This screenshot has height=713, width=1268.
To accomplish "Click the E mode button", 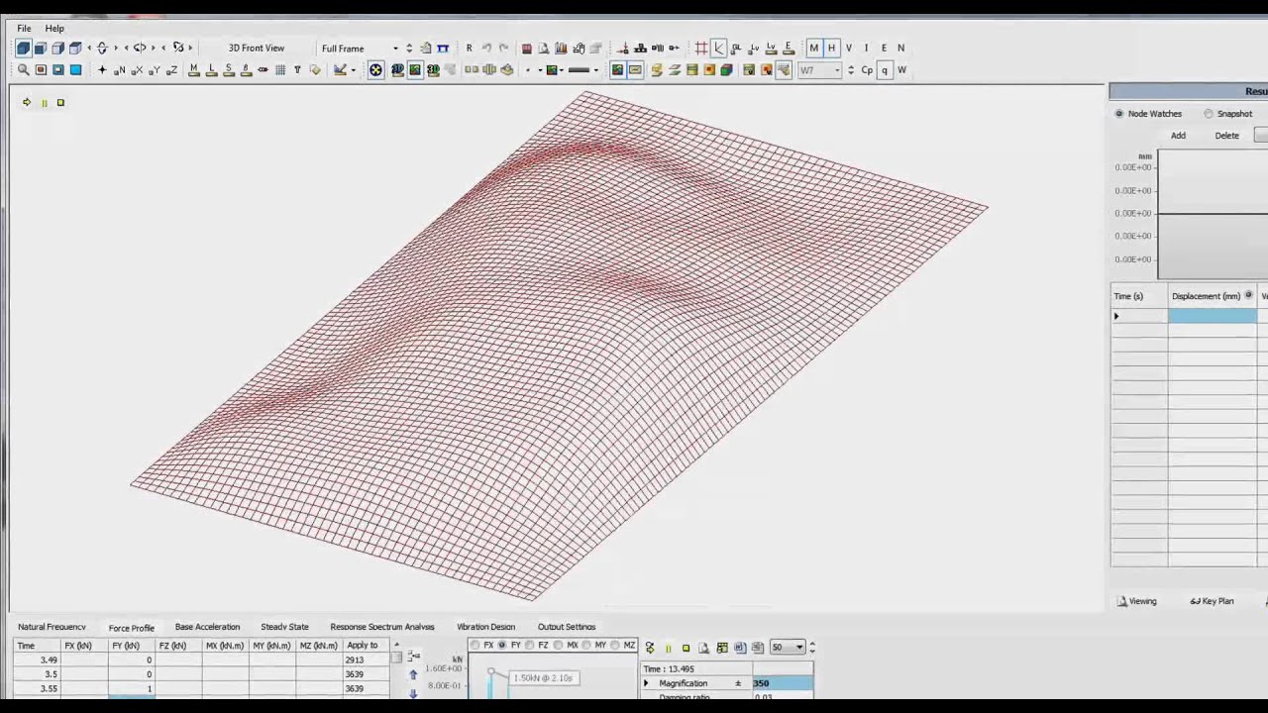I will click(884, 48).
